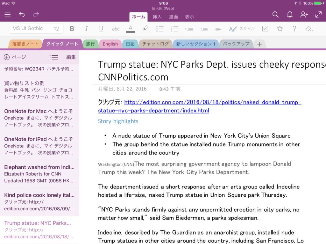Tap the Wi-Fi status icon

click(x=13, y=3)
